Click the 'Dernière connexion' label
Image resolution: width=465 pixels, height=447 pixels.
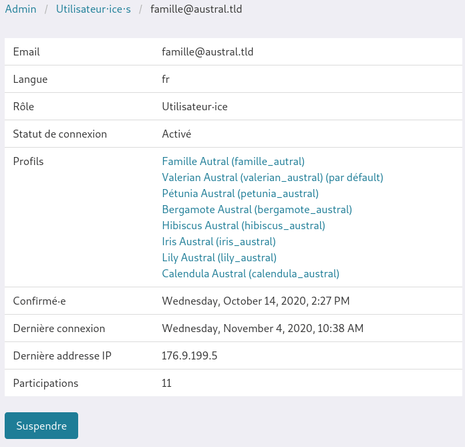tap(59, 328)
